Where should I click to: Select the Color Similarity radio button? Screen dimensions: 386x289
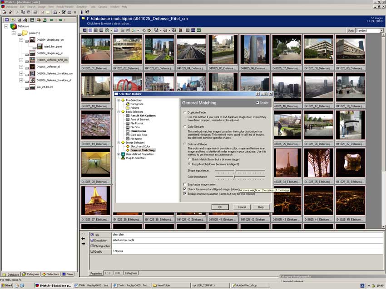185,127
